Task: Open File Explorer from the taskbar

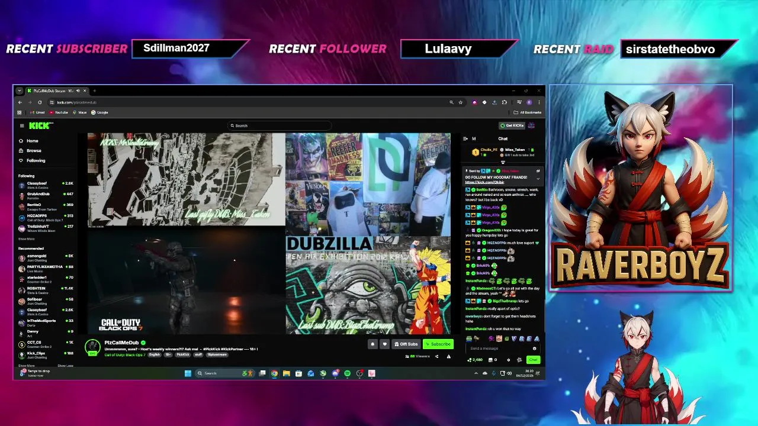Action: pyautogui.click(x=286, y=373)
